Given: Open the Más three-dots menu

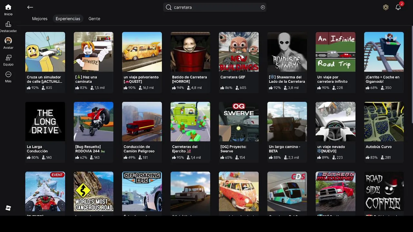Looking at the screenshot, I should (x=8, y=74).
